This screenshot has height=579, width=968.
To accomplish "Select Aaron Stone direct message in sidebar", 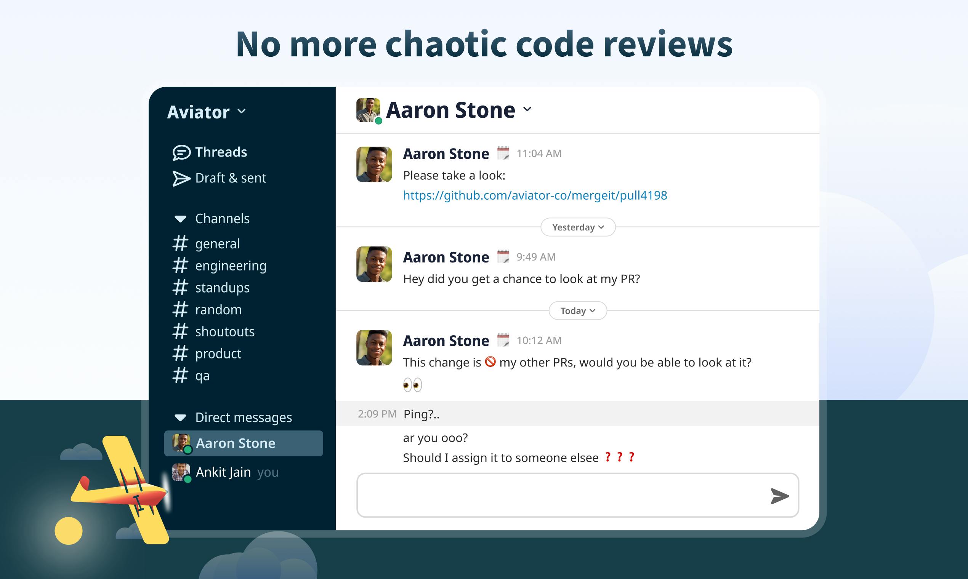I will click(244, 443).
